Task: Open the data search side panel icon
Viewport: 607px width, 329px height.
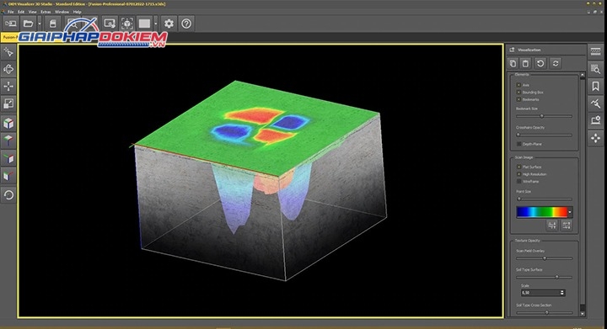Action: point(596,69)
